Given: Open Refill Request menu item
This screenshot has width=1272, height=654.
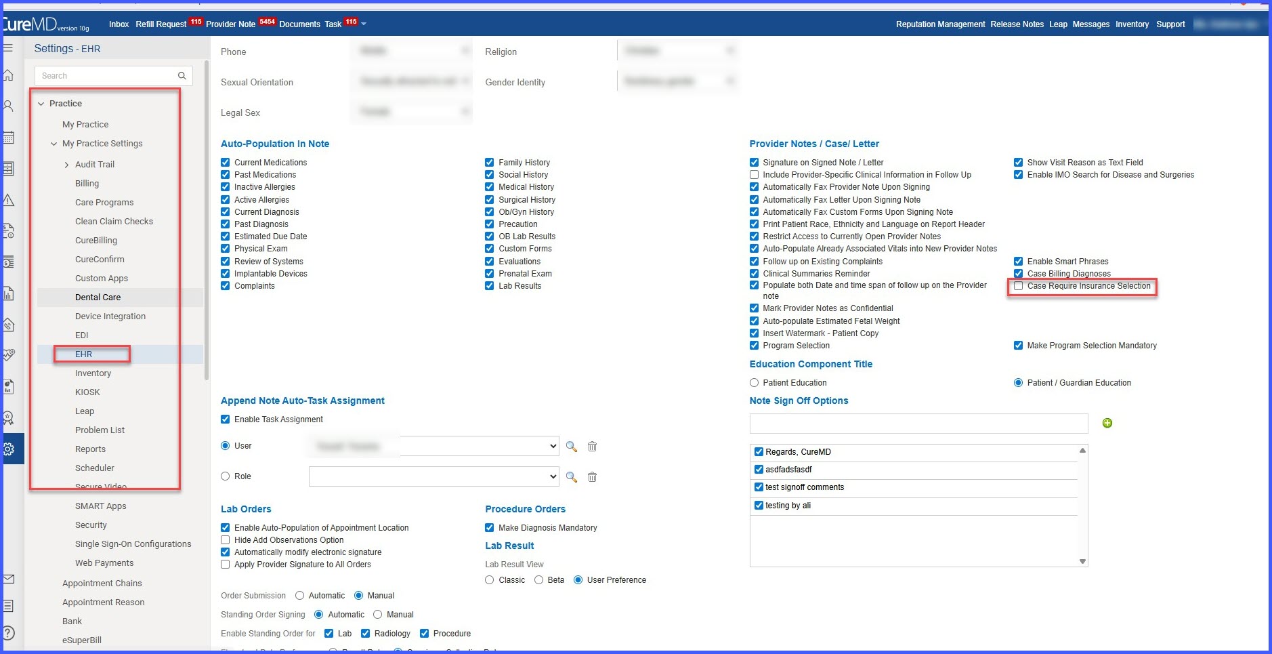Looking at the screenshot, I should [x=161, y=24].
